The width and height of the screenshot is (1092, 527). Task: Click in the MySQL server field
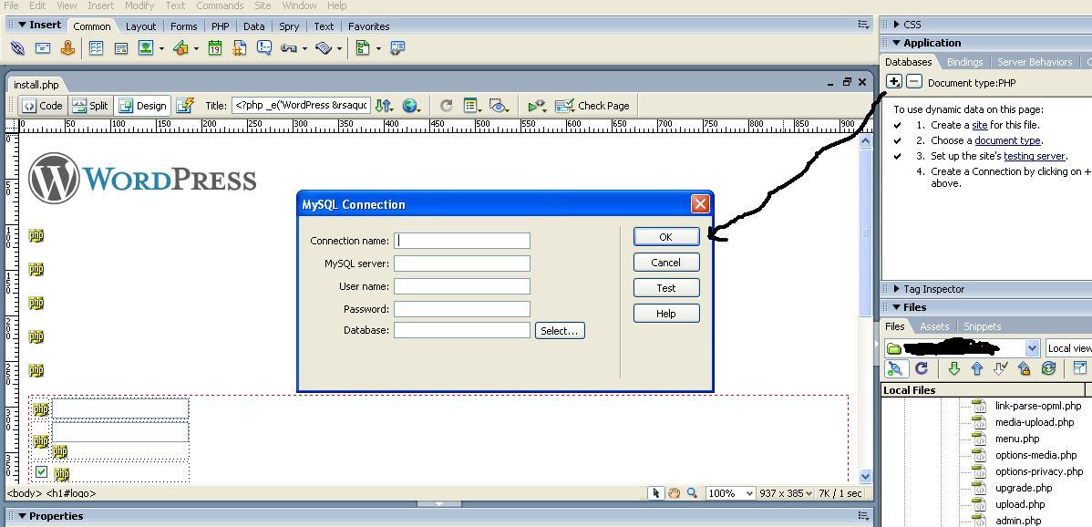(462, 263)
